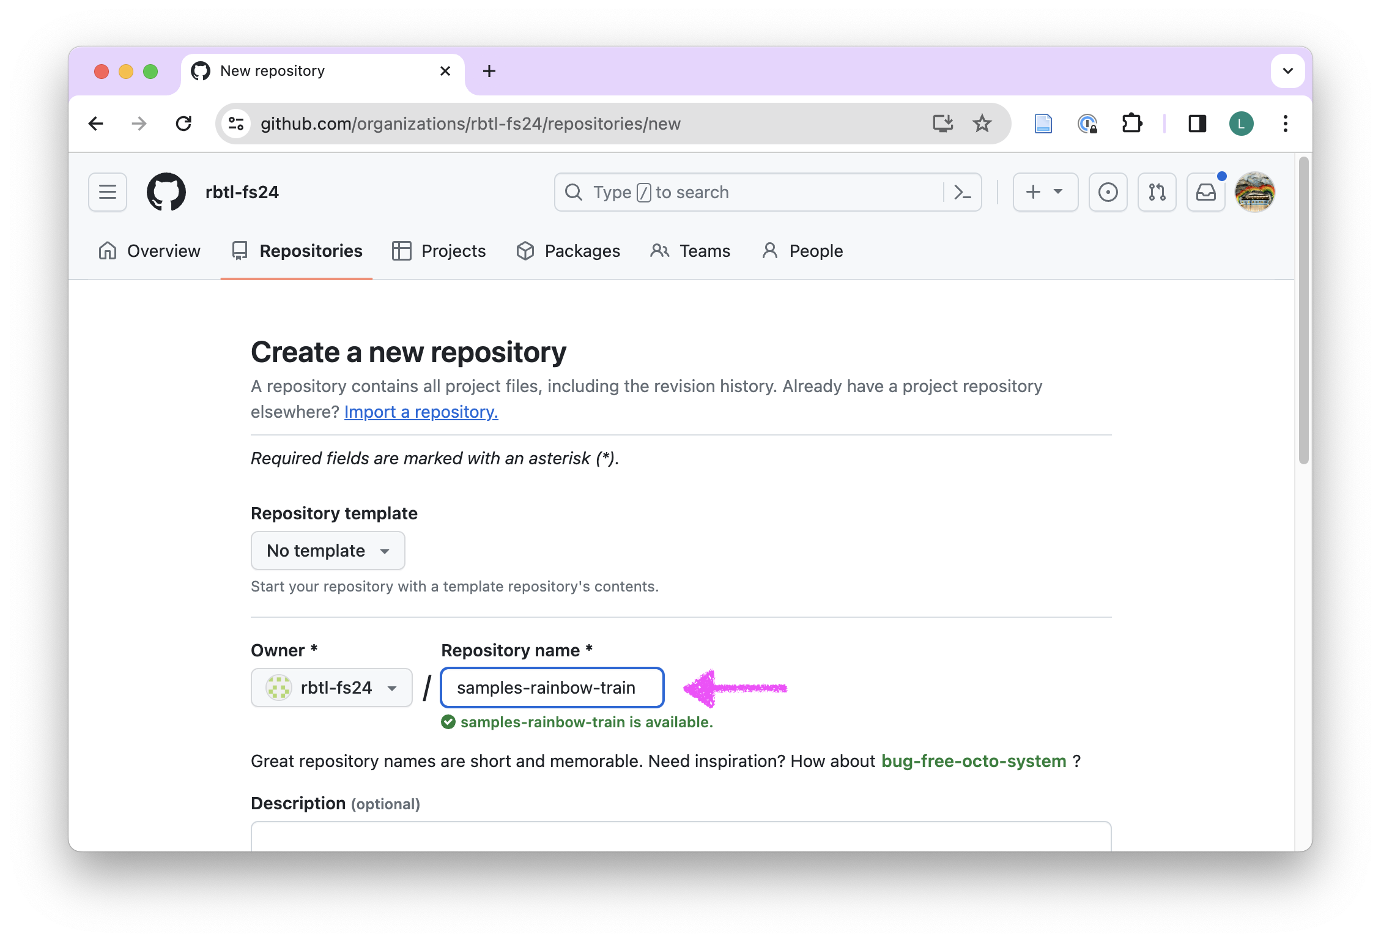Open the command palette icon in search bar
Screen dimensions: 1381x942
click(963, 192)
